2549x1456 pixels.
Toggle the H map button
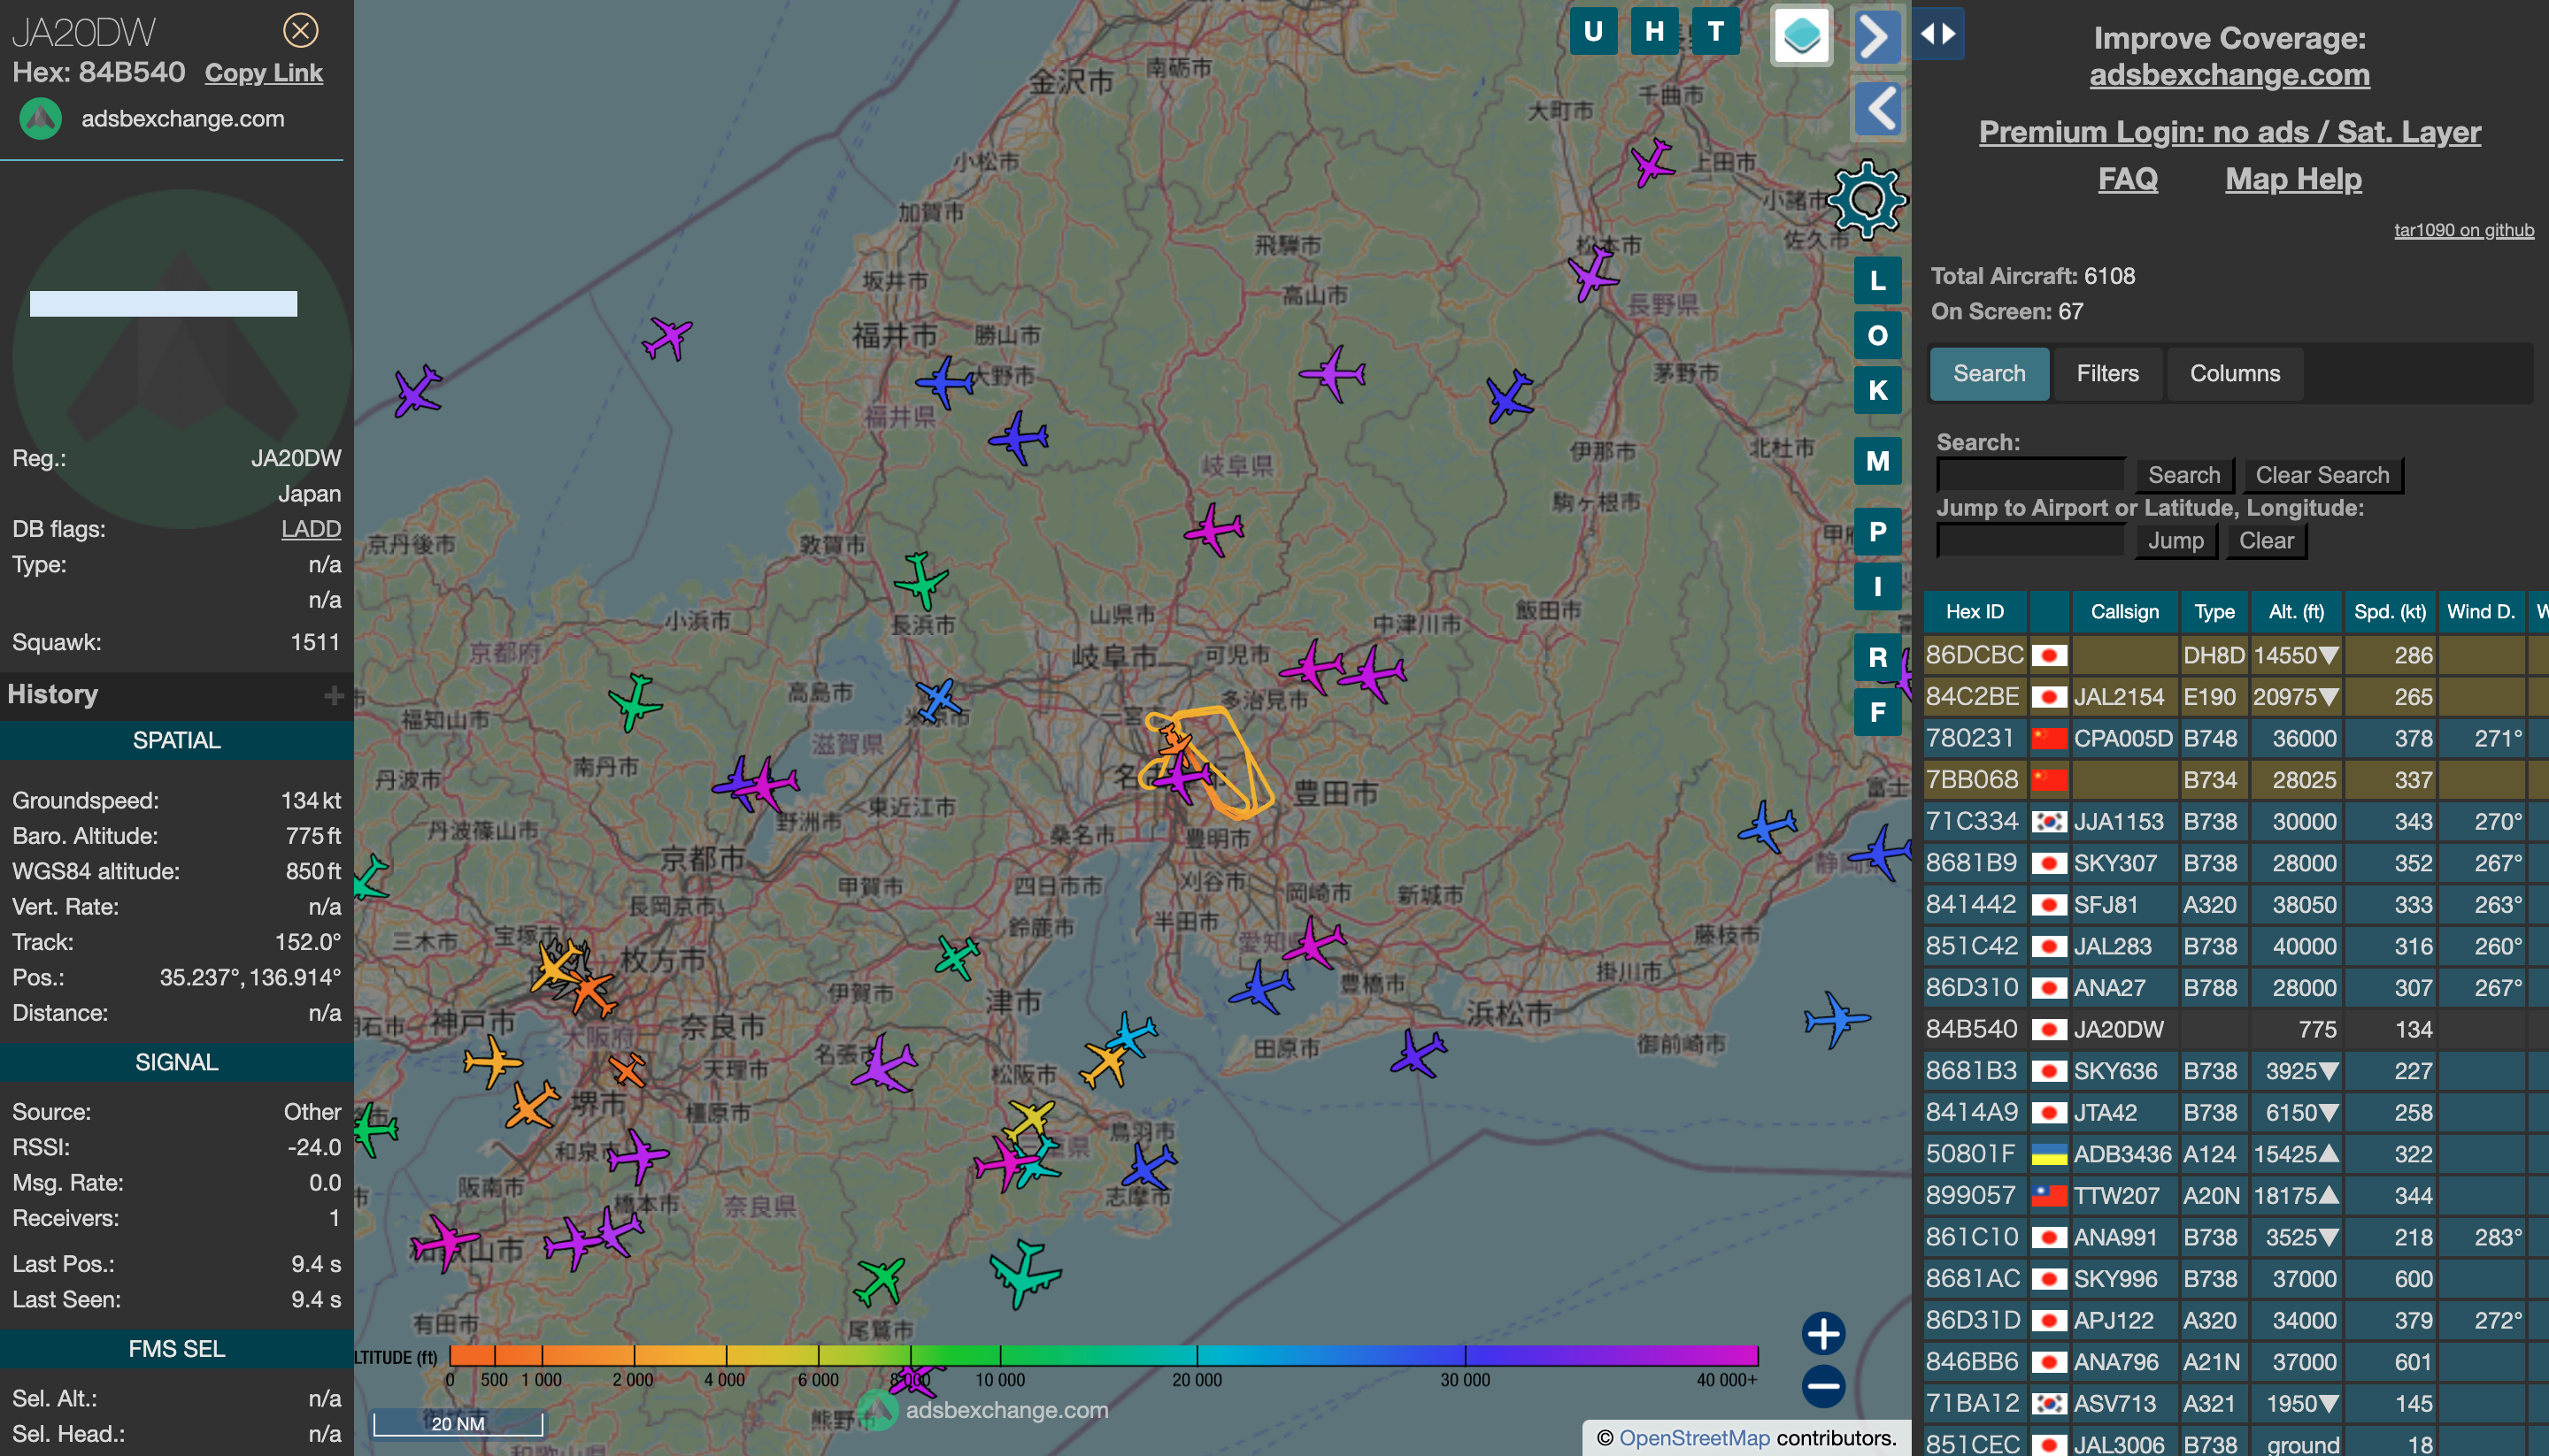coord(1655,32)
